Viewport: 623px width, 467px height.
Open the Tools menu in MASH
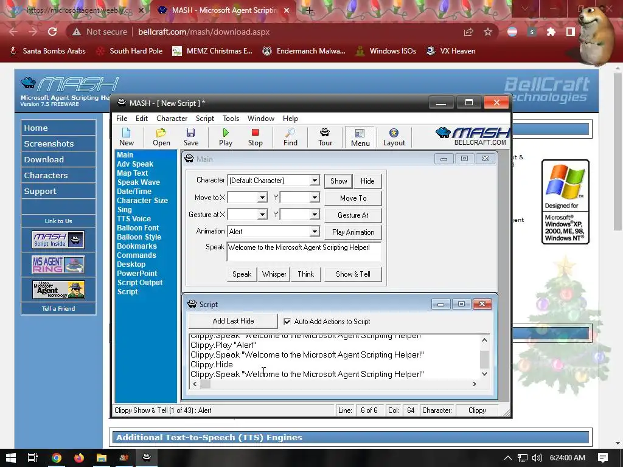tap(231, 119)
